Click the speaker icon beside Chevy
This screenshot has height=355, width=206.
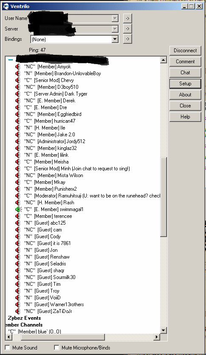pos(18,80)
